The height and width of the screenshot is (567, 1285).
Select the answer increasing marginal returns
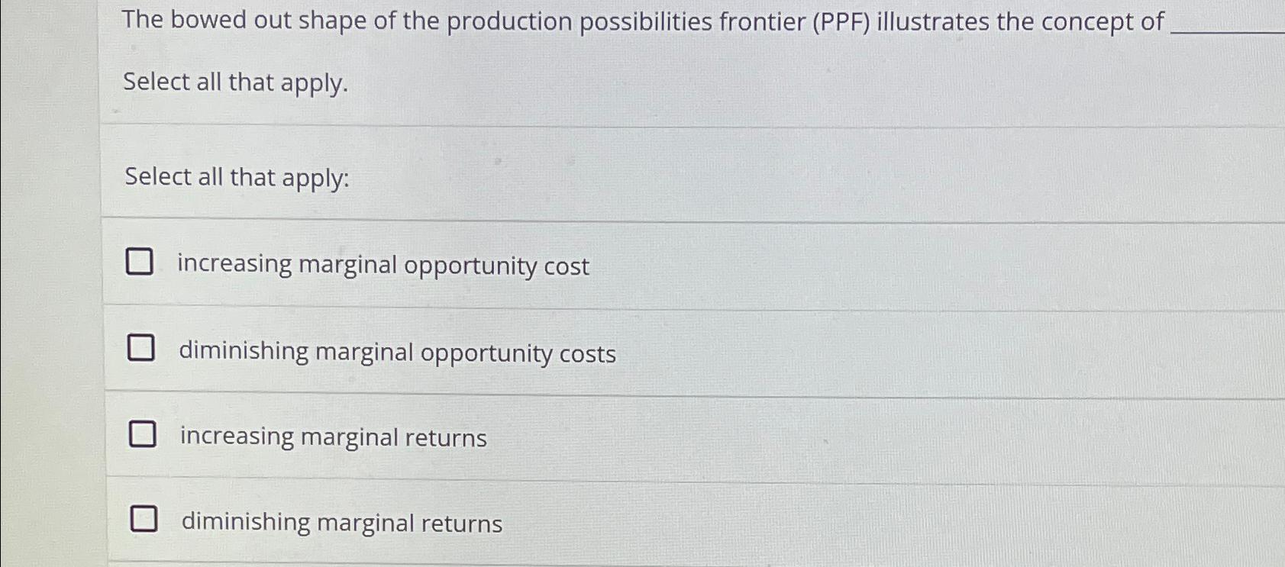[x=332, y=438]
